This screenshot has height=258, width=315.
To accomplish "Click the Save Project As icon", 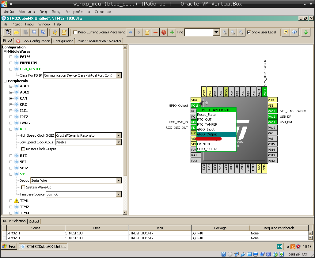I will point(43,32).
